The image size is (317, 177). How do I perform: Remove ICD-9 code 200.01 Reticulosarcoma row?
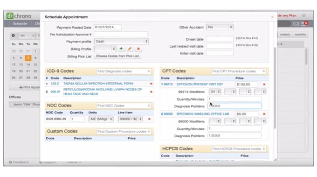151,92
